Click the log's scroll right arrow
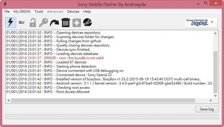This screenshot has width=224, height=127. point(211,100)
